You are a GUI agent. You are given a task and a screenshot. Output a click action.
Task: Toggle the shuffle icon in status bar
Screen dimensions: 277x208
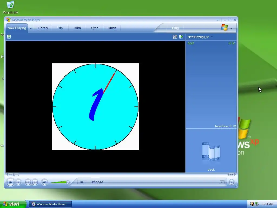click(x=222, y=182)
